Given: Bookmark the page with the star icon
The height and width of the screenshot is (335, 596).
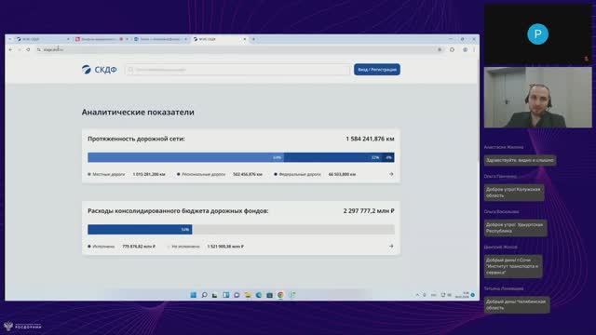Looking at the screenshot, I should pos(440,49).
